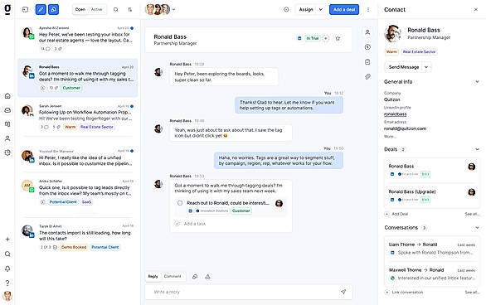Close the Contact panel
The height and width of the screenshot is (305, 486).
(x=476, y=10)
